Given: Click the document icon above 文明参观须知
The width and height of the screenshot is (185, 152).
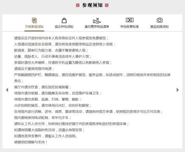Looking at the screenshot, I should (34, 20).
